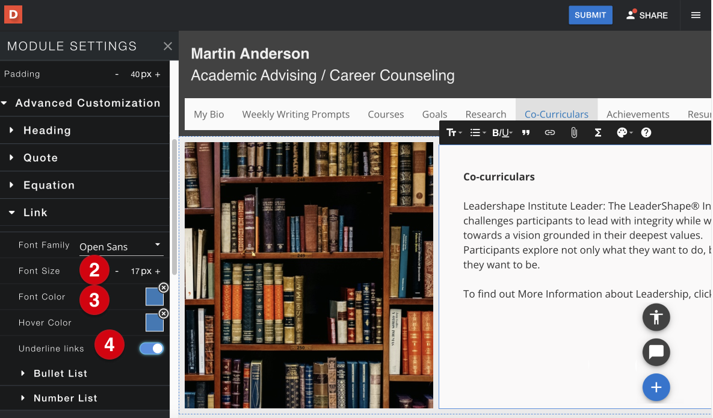This screenshot has width=713, height=418.
Task: Open the Font Family dropdown
Action: coord(121,246)
